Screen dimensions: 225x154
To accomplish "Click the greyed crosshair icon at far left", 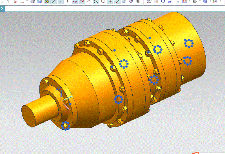I will coord(2,2).
